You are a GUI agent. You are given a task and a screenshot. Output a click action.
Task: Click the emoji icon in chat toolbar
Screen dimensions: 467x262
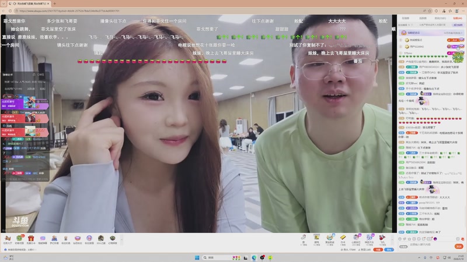coord(400,239)
